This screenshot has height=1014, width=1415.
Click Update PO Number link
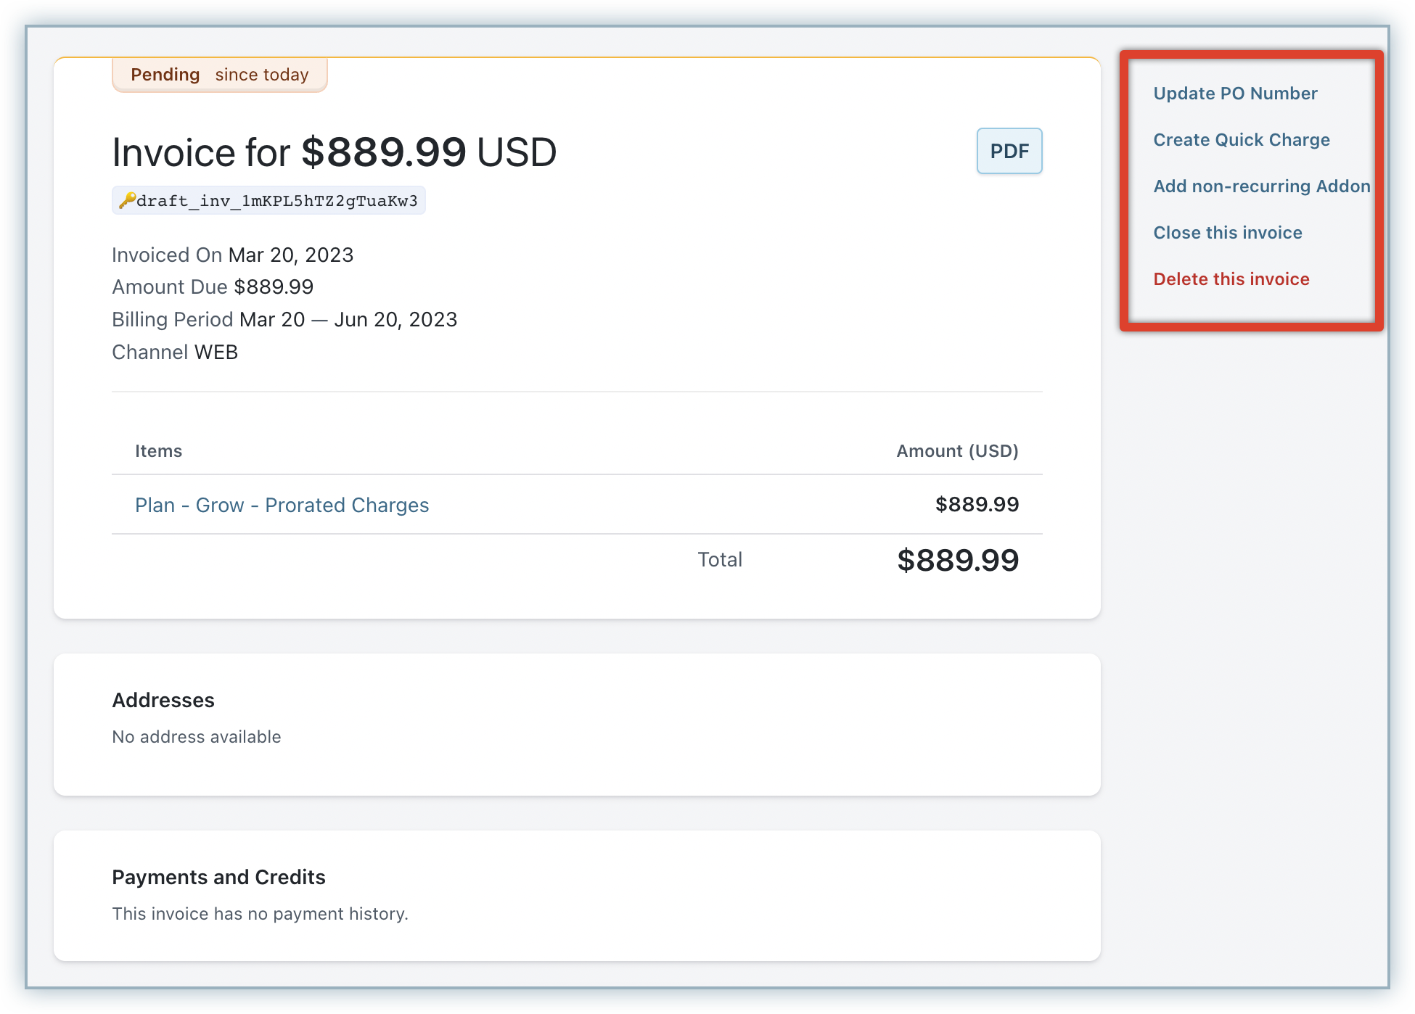[1235, 94]
